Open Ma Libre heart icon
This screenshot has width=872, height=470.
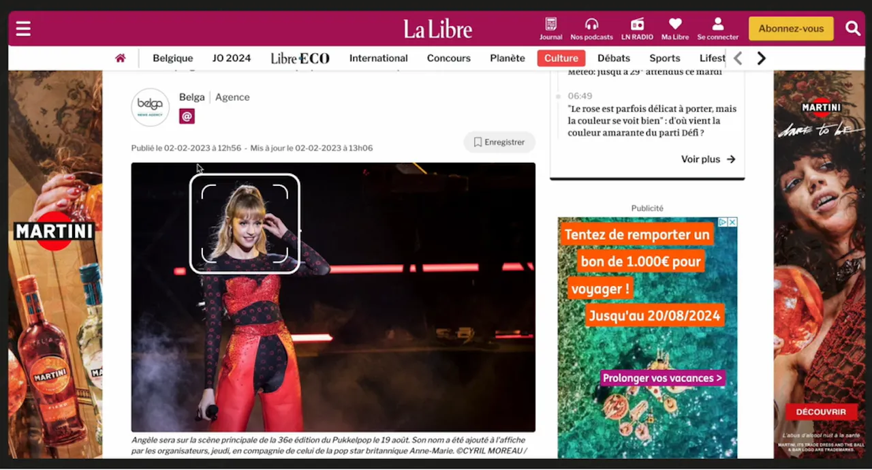pos(675,24)
